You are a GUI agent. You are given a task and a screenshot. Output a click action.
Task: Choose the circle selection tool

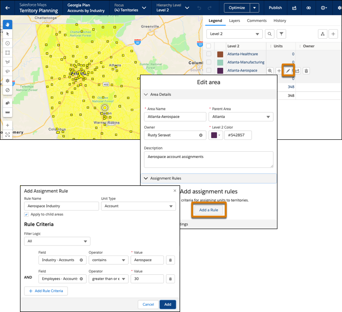tap(8, 43)
